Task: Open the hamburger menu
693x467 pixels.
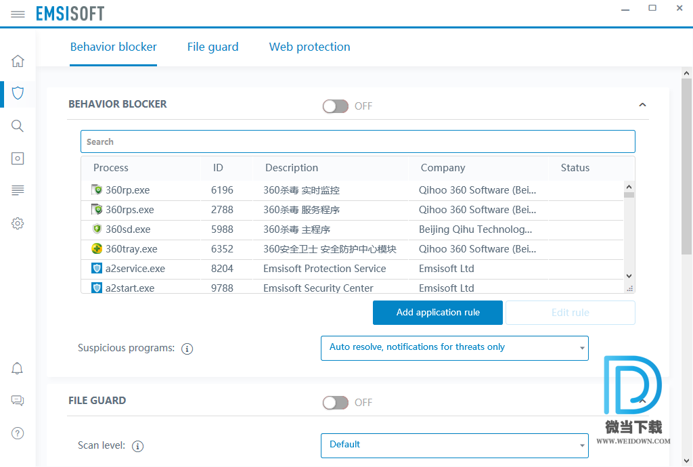Action: point(18,14)
